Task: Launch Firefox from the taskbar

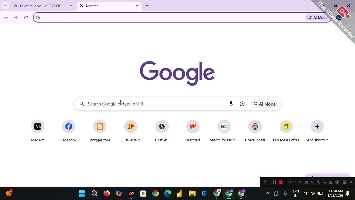Action: click(106, 193)
